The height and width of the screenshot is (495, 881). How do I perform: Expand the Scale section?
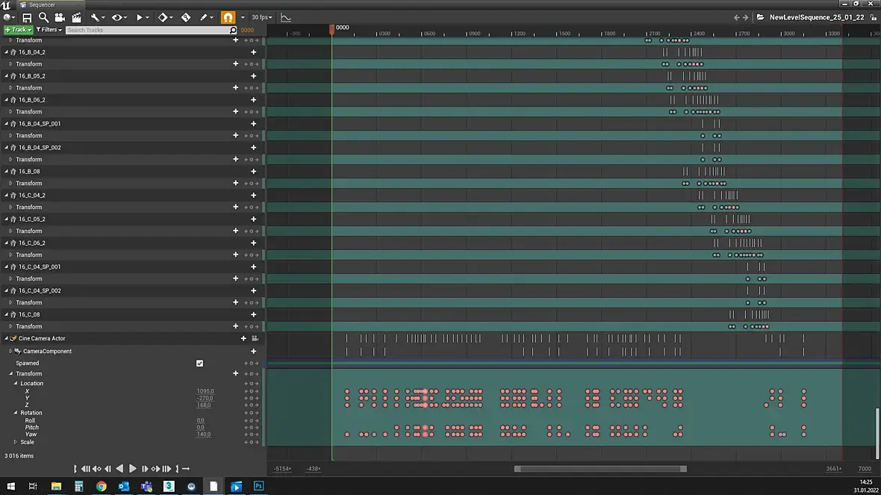(15, 442)
